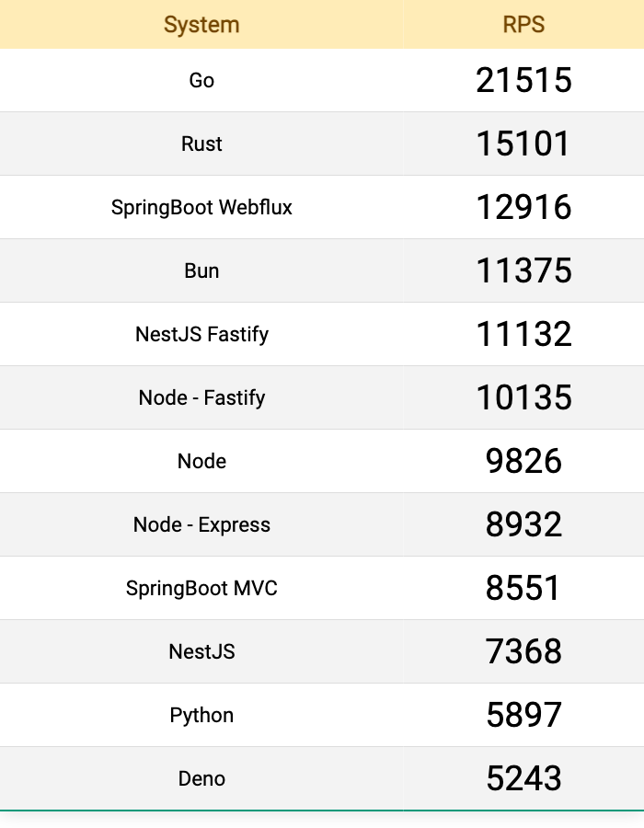Screen dimensions: 644x828
Task: Select SpringBoot Webflux cell
Action: [201, 207]
